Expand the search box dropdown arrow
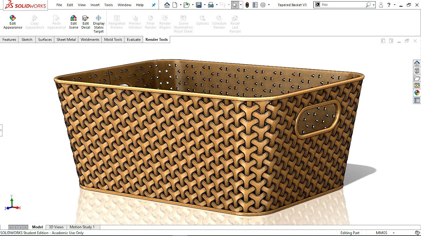The image size is (421, 236). (x=374, y=5)
